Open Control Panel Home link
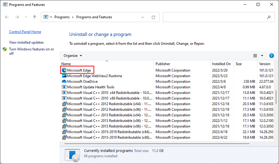Image resolution: width=279 pixels, height=164 pixels. pos(25,32)
